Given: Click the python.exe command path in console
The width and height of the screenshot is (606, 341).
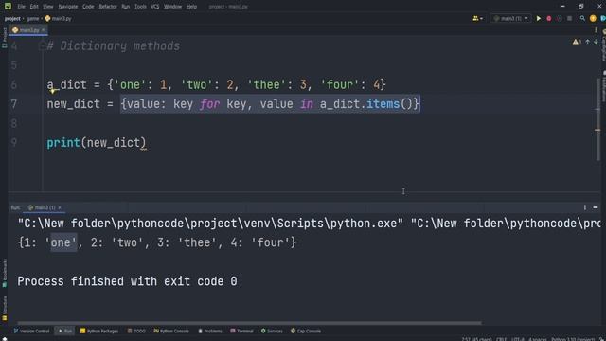Looking at the screenshot, I should click(x=210, y=224).
